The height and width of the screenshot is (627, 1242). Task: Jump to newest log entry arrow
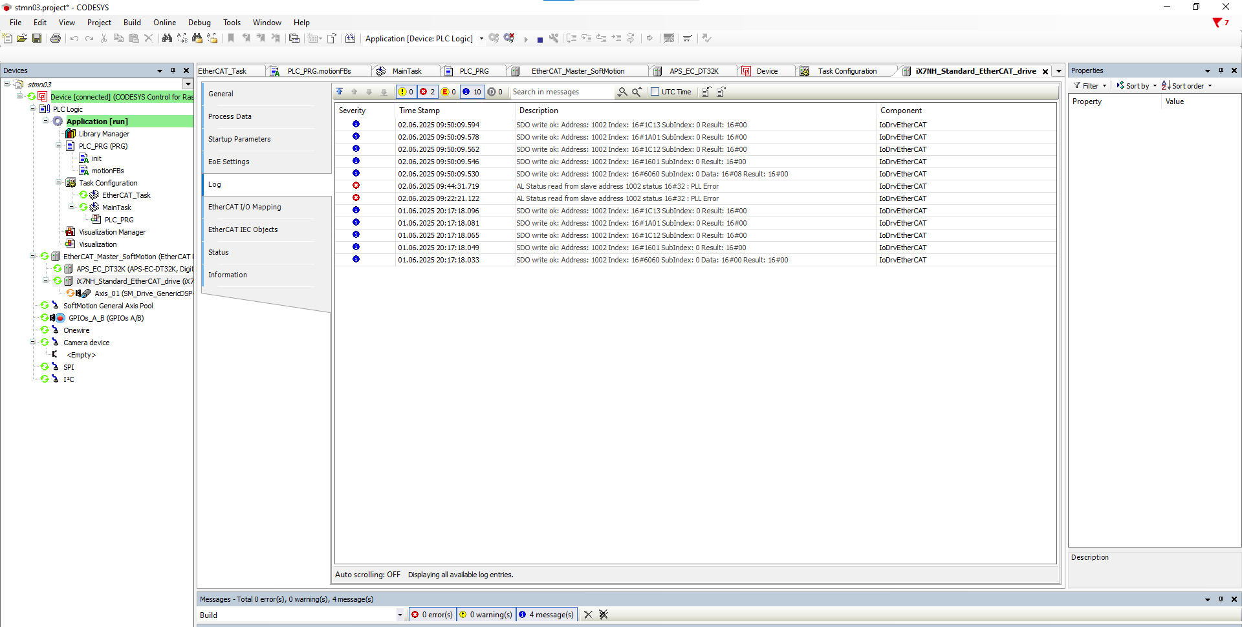tap(340, 92)
